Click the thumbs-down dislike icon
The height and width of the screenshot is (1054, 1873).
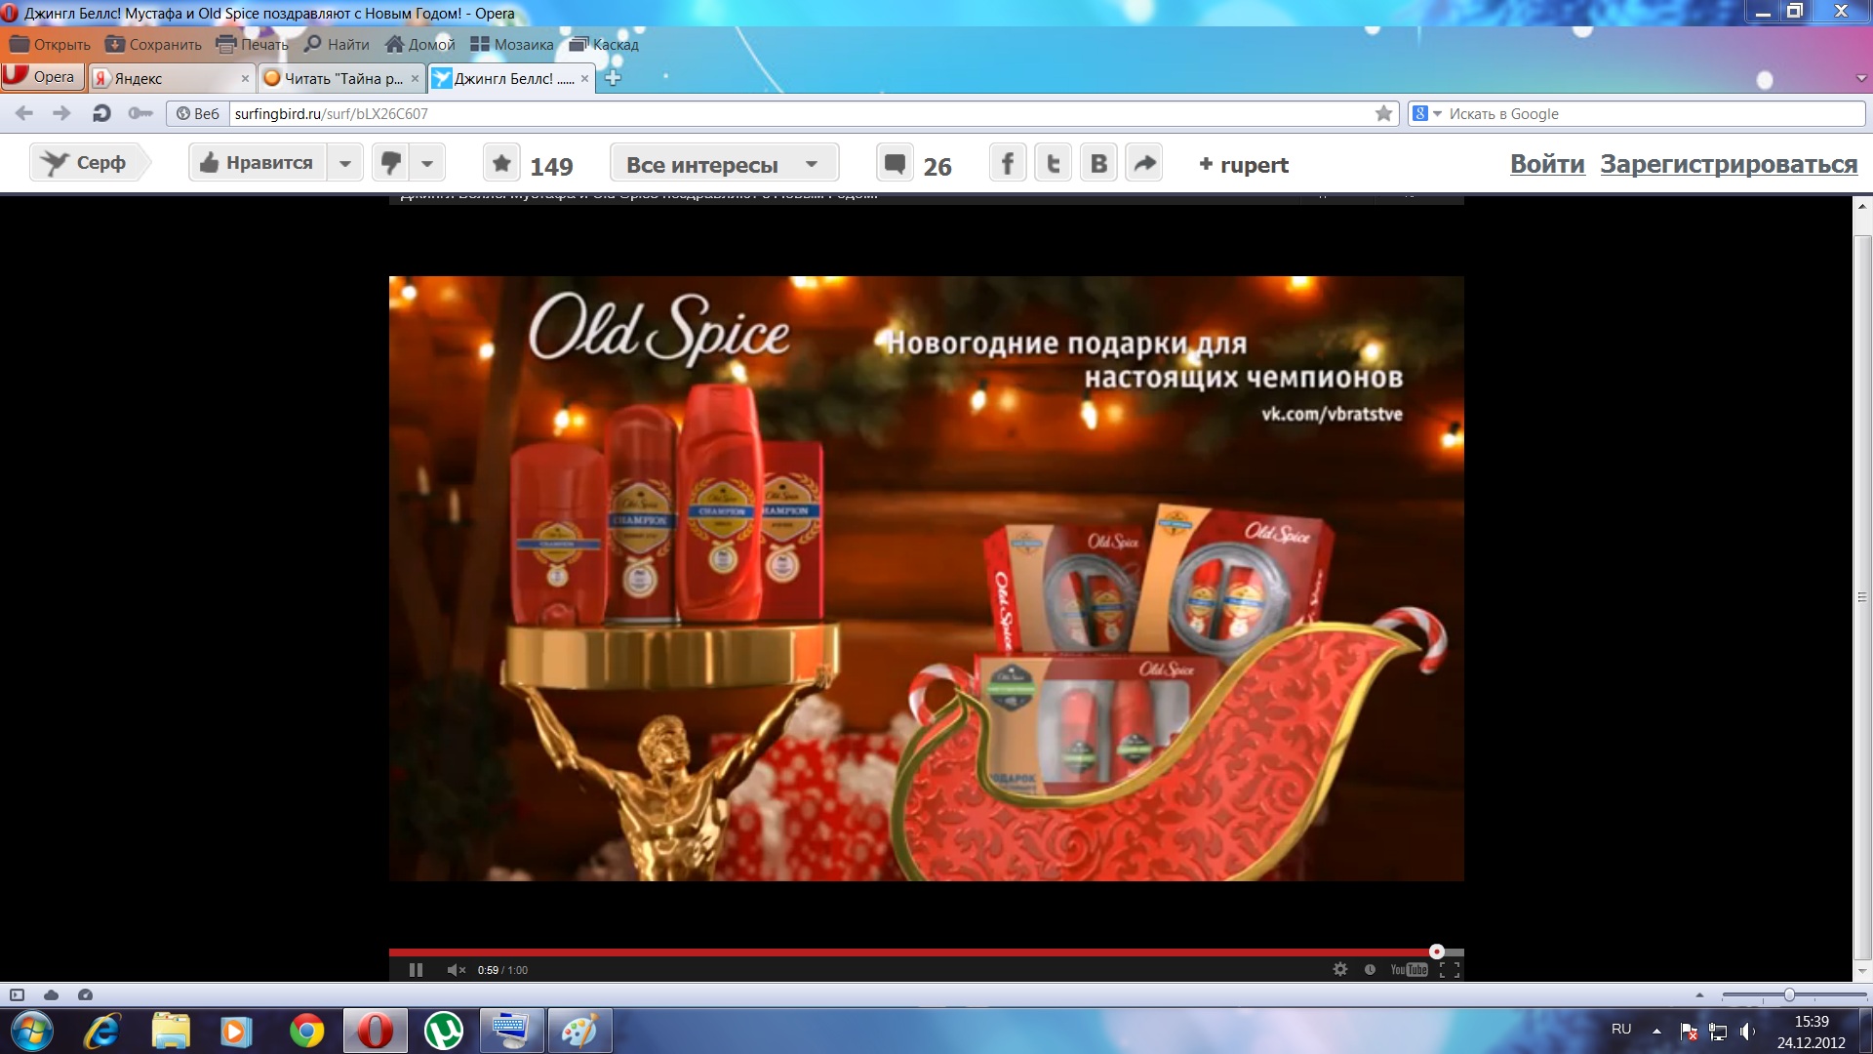(390, 163)
